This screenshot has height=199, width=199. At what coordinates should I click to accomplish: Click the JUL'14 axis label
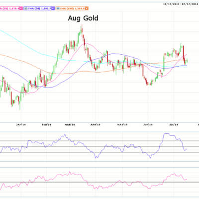(x=174, y=125)
